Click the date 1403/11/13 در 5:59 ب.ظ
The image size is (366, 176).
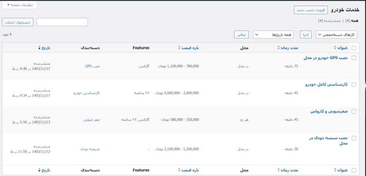pyautogui.click(x=31, y=122)
